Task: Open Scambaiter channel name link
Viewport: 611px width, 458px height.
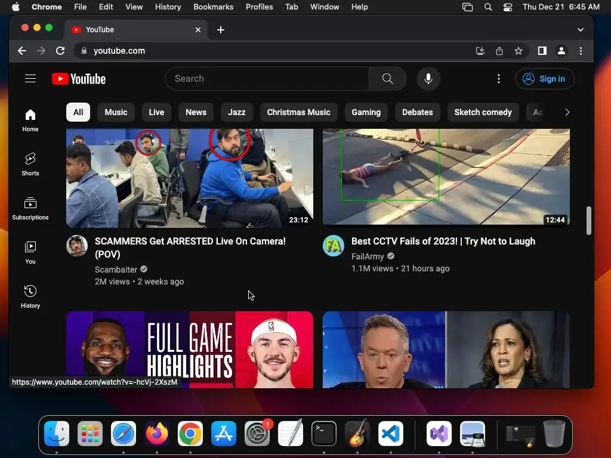Action: click(x=116, y=270)
